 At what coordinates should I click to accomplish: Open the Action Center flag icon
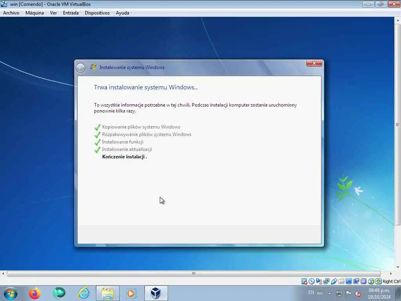click(x=348, y=293)
